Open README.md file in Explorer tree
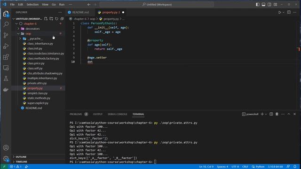301x169 pixels. (33, 108)
